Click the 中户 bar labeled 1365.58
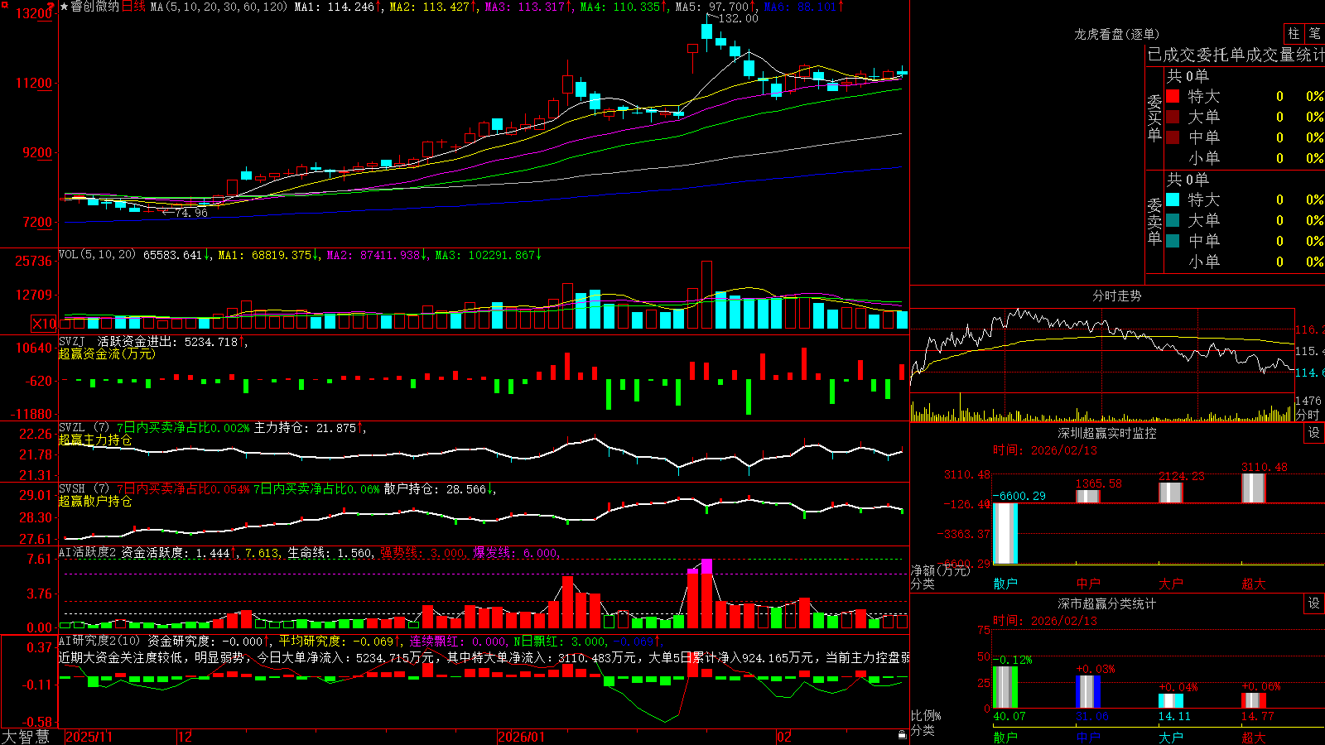1325x745 pixels. tap(1088, 496)
